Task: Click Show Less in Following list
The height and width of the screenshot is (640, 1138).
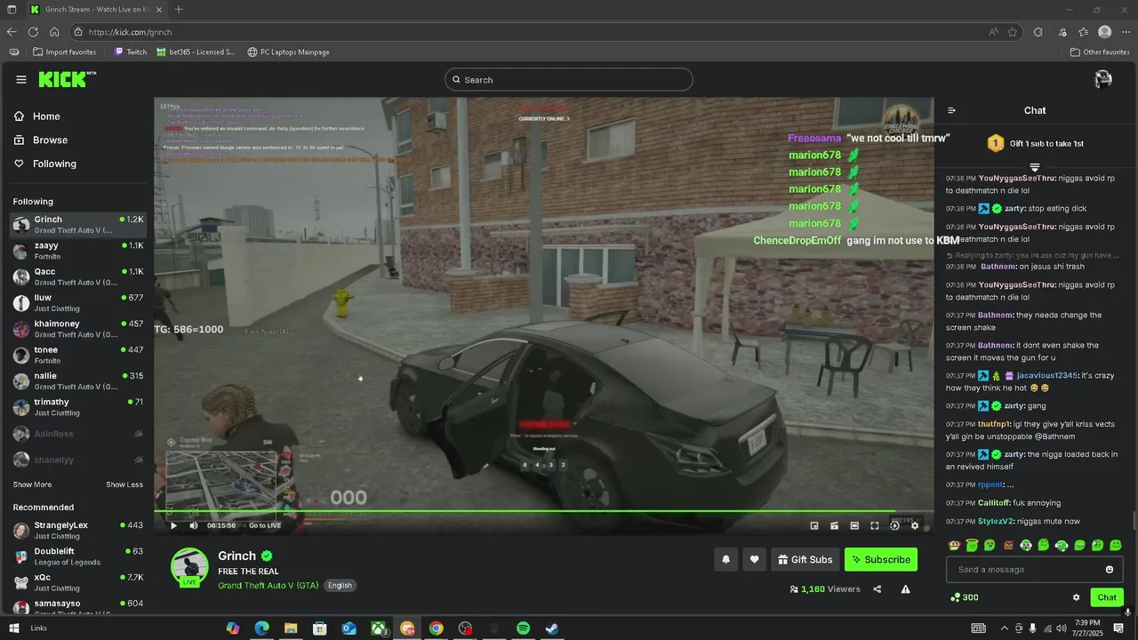Action: [x=124, y=484]
